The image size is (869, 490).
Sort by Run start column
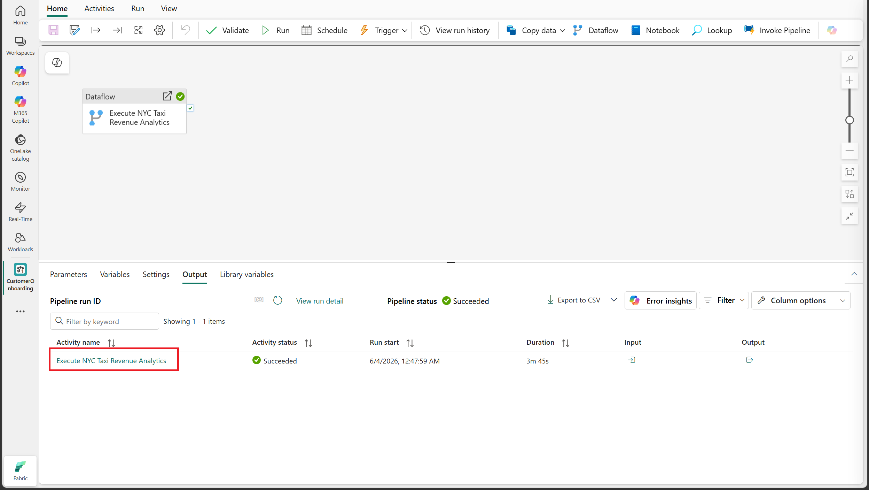click(410, 343)
